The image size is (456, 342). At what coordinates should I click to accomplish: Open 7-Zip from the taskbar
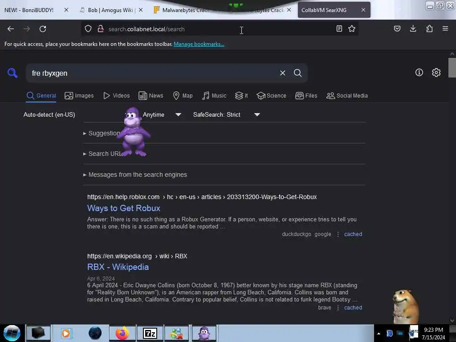point(150,333)
